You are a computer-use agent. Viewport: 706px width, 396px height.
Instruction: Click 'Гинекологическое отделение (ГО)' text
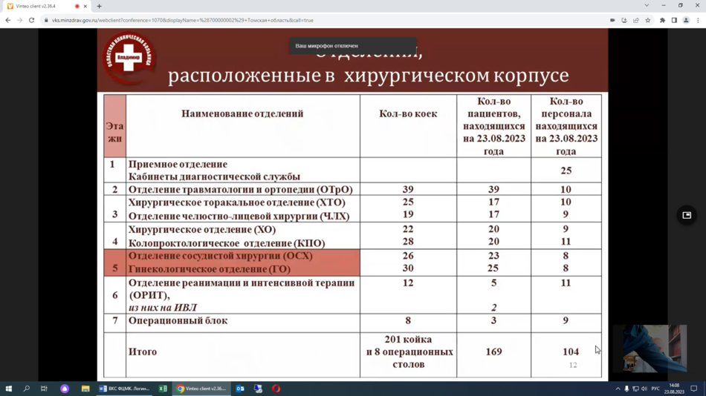click(210, 269)
